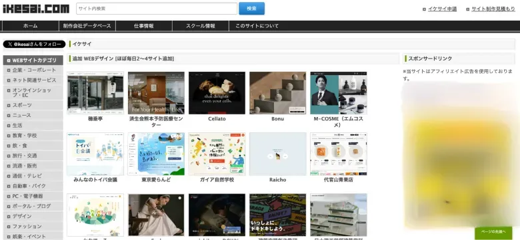Open the イケサイ申請 link

pyautogui.click(x=442, y=9)
